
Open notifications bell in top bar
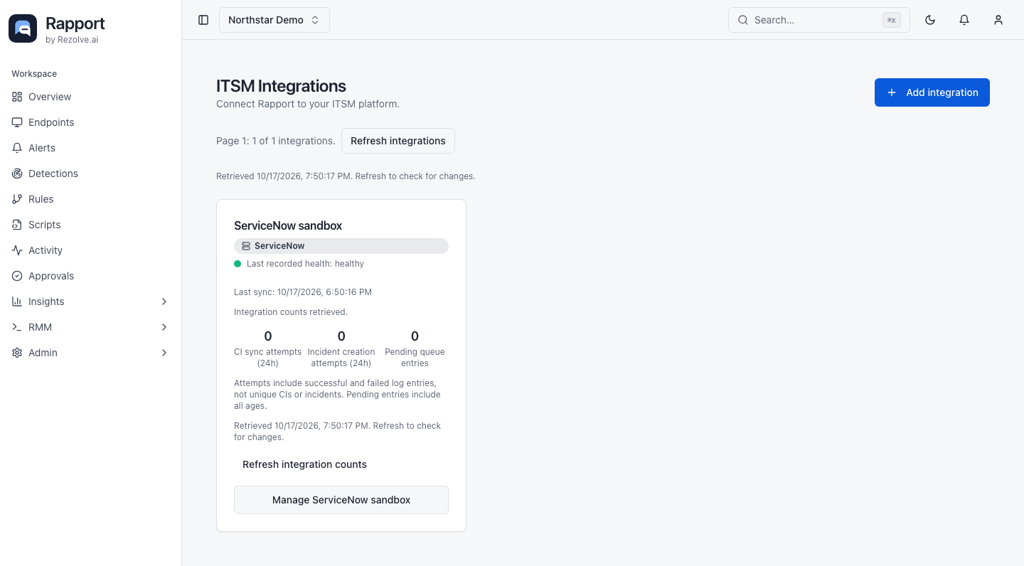tap(964, 20)
